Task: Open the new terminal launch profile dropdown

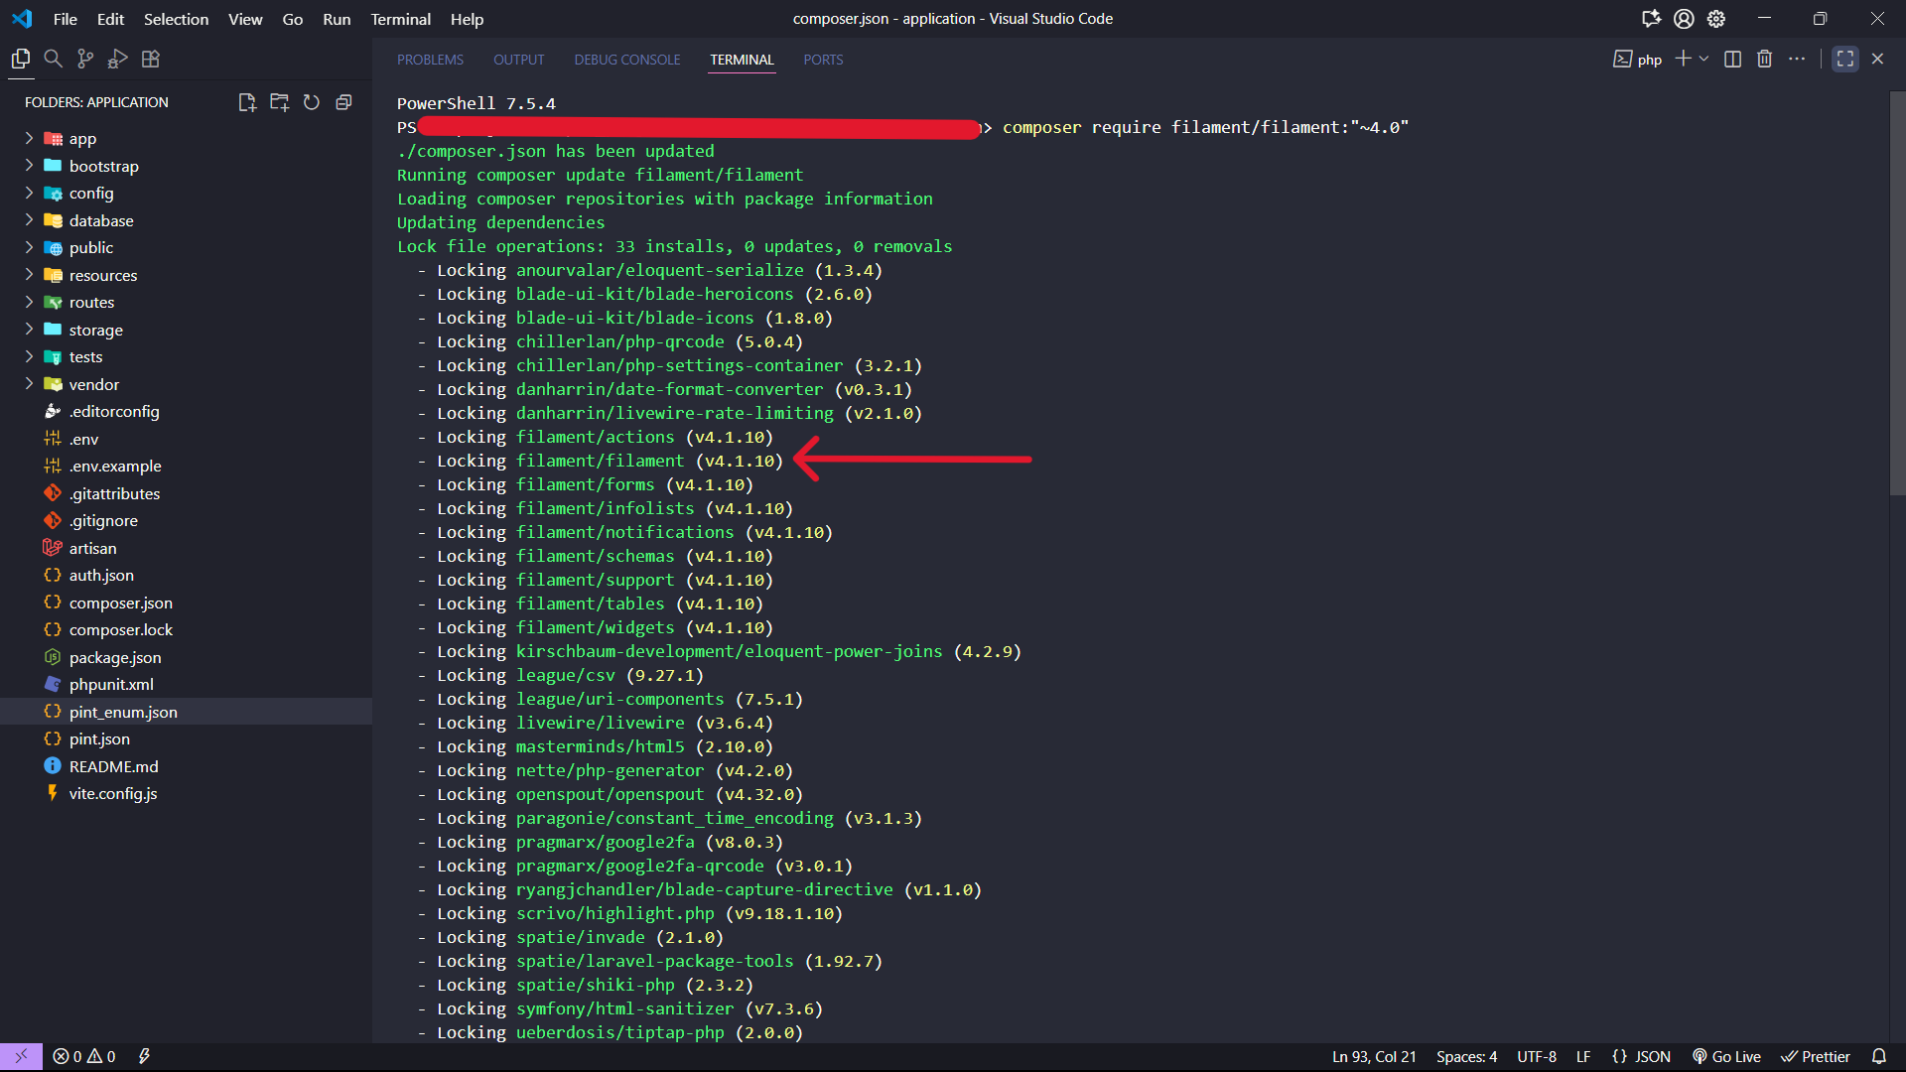Action: [x=1704, y=59]
